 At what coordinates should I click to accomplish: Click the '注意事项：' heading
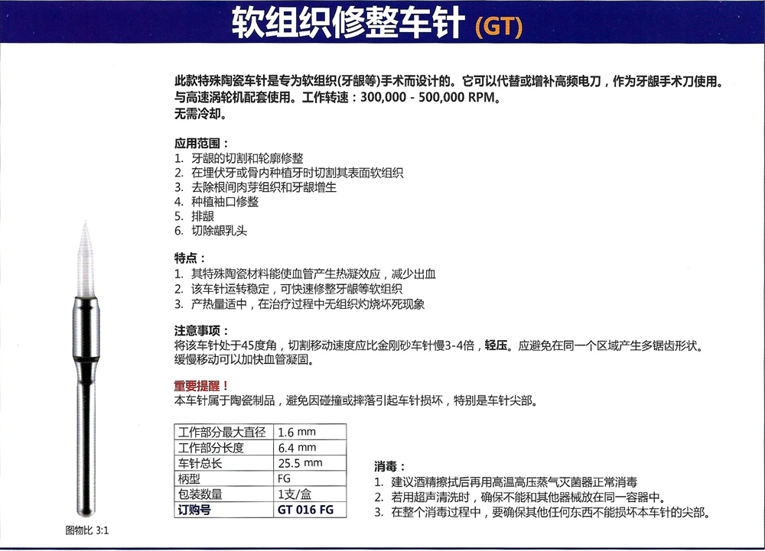[202, 331]
